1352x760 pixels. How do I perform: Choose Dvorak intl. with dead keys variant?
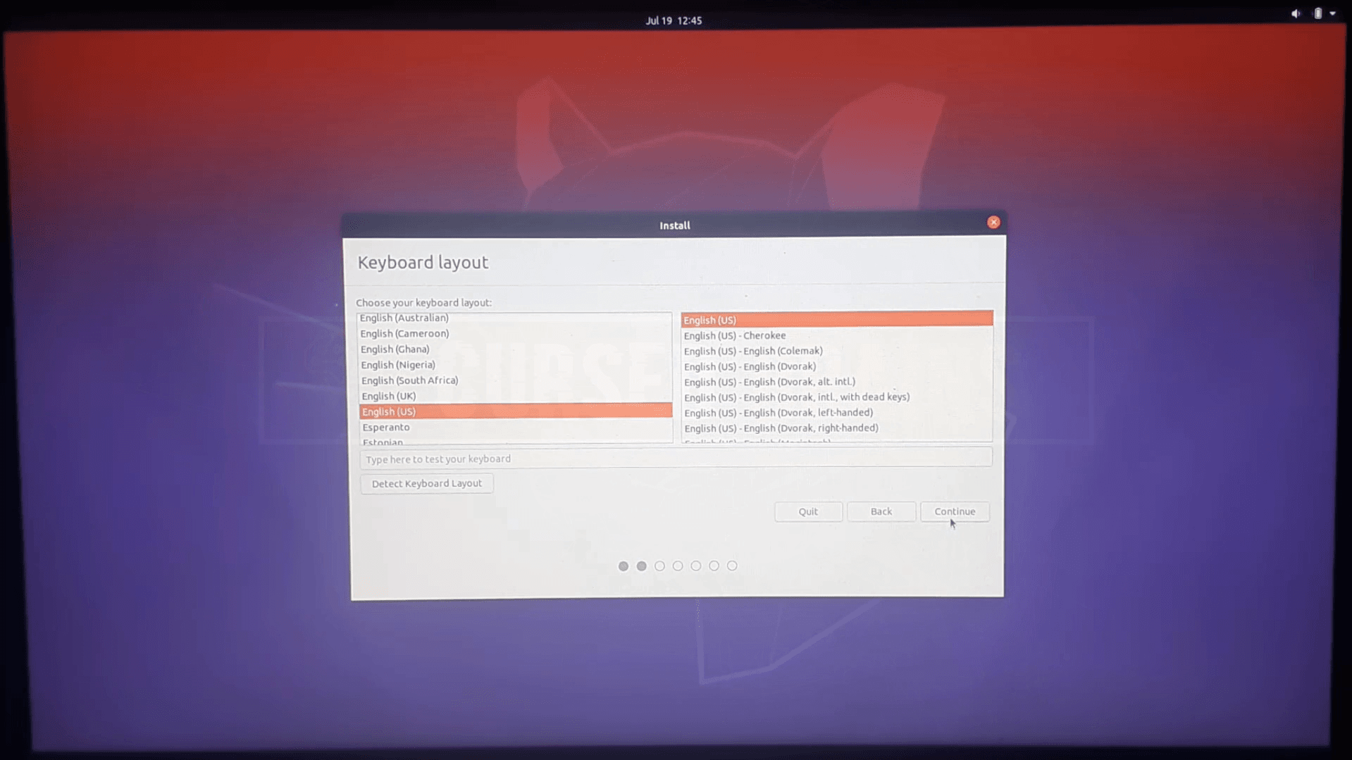[x=837, y=397]
